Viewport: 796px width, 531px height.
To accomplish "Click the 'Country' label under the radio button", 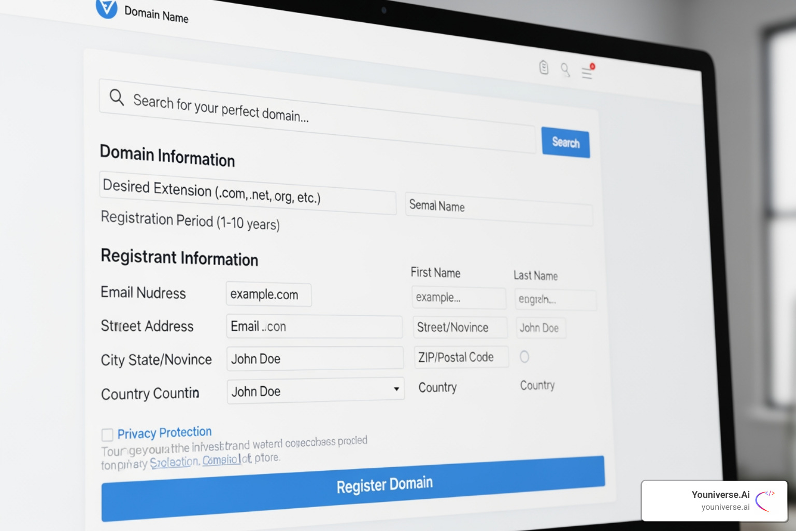I will point(537,385).
